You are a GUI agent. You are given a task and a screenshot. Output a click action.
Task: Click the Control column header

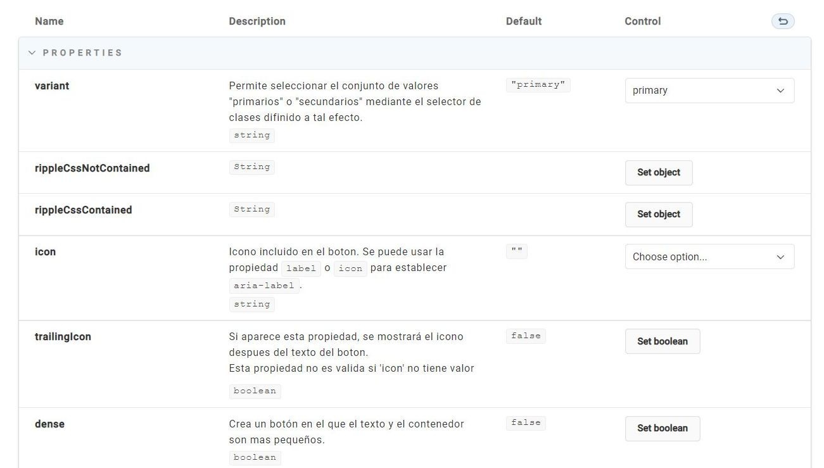[643, 22]
